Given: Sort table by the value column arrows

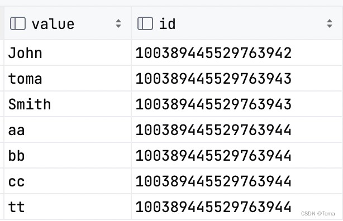Looking at the screenshot, I should pos(118,23).
